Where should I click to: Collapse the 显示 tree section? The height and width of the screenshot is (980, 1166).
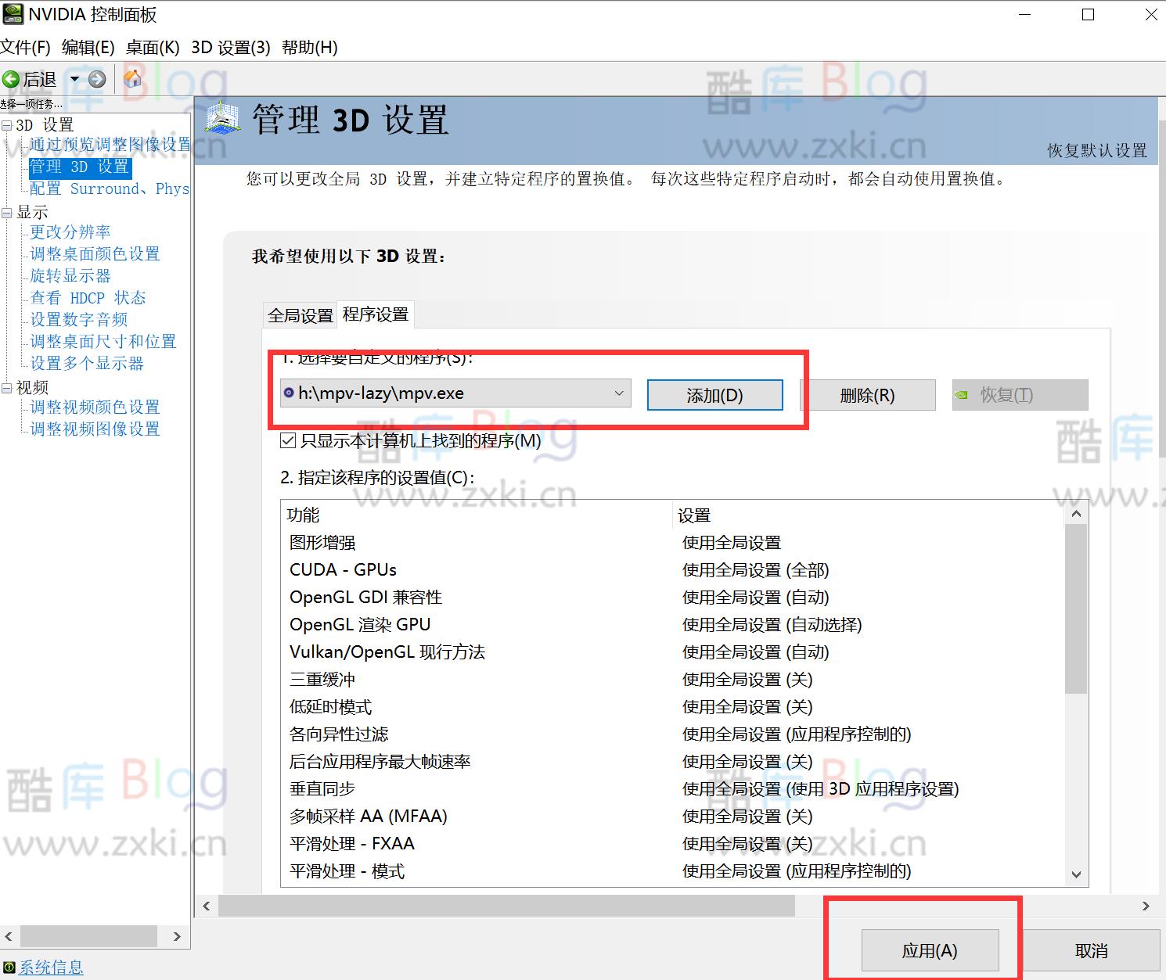[6, 211]
